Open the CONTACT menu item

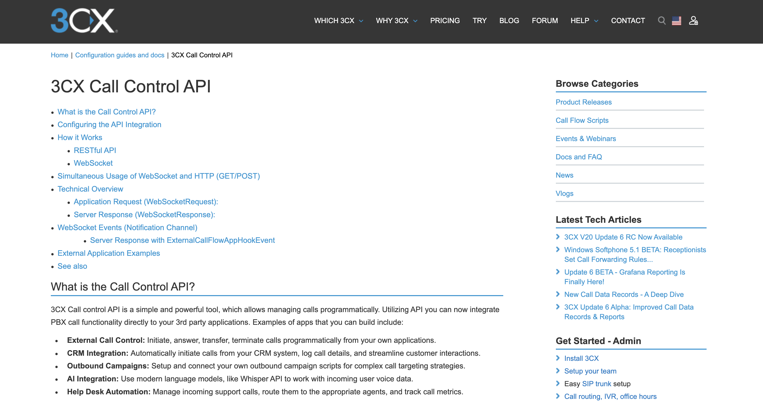point(628,21)
